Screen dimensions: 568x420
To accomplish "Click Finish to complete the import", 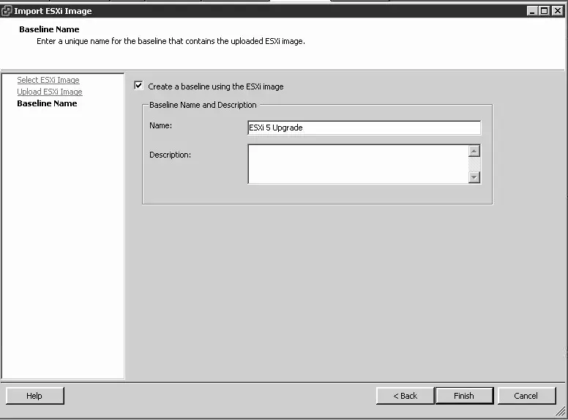I will (464, 396).
